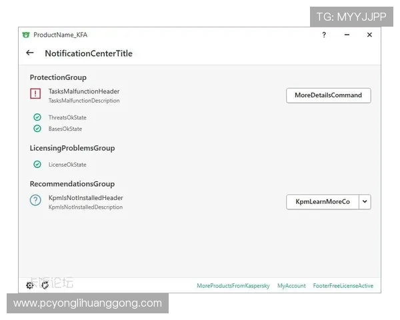Image resolution: width=400 pixels, height=320 pixels.
Task: Expand the KpmLearnMoreCo dropdown arrow
Action: tap(365, 201)
